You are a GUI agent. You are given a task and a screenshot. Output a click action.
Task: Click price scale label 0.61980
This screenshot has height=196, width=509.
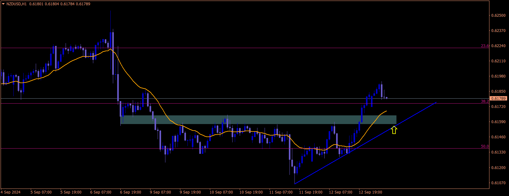click(x=498, y=76)
